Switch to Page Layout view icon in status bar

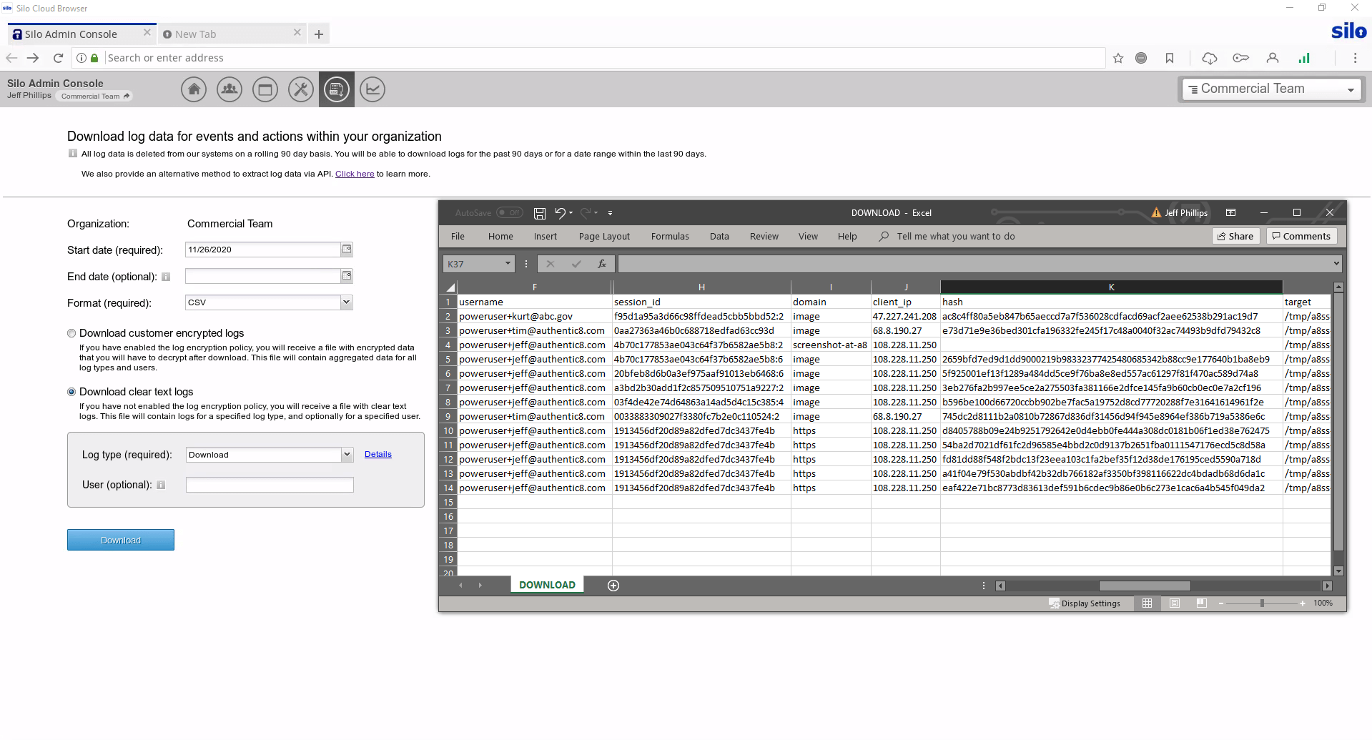coord(1175,603)
